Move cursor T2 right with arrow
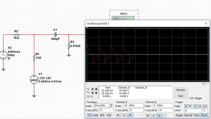This screenshot has width=211, height=119. [96, 93]
